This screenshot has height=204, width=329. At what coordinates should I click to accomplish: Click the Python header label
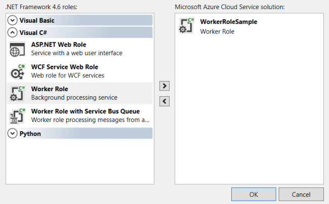pyautogui.click(x=30, y=134)
